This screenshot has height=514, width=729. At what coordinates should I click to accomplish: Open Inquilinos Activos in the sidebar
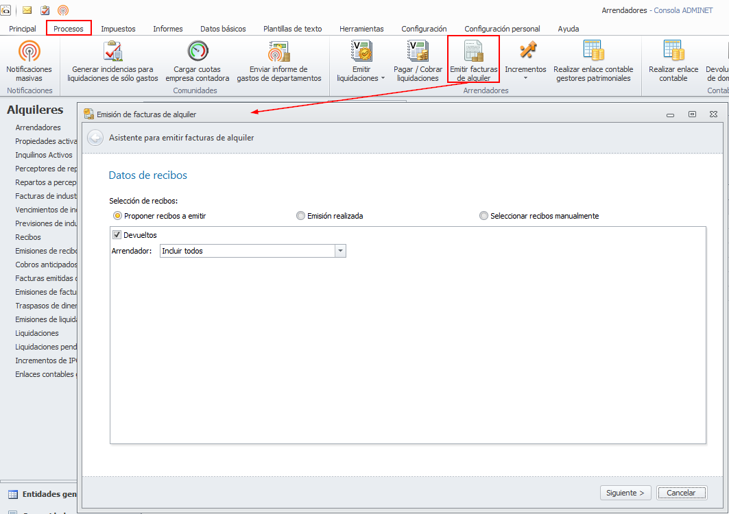pyautogui.click(x=44, y=155)
